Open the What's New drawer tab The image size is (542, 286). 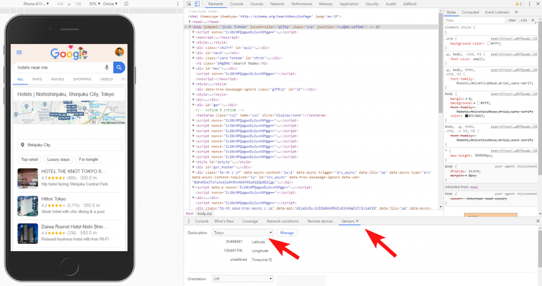coord(224,221)
